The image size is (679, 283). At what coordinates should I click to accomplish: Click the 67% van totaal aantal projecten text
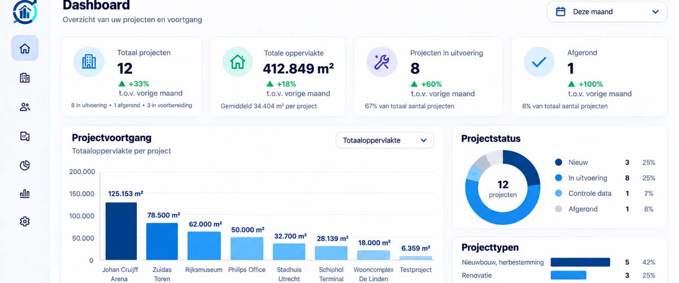(410, 106)
